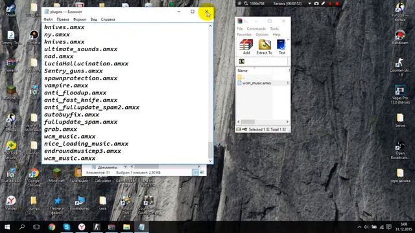Click the line vampire.amxx in Notepad

pyautogui.click(x=66, y=85)
